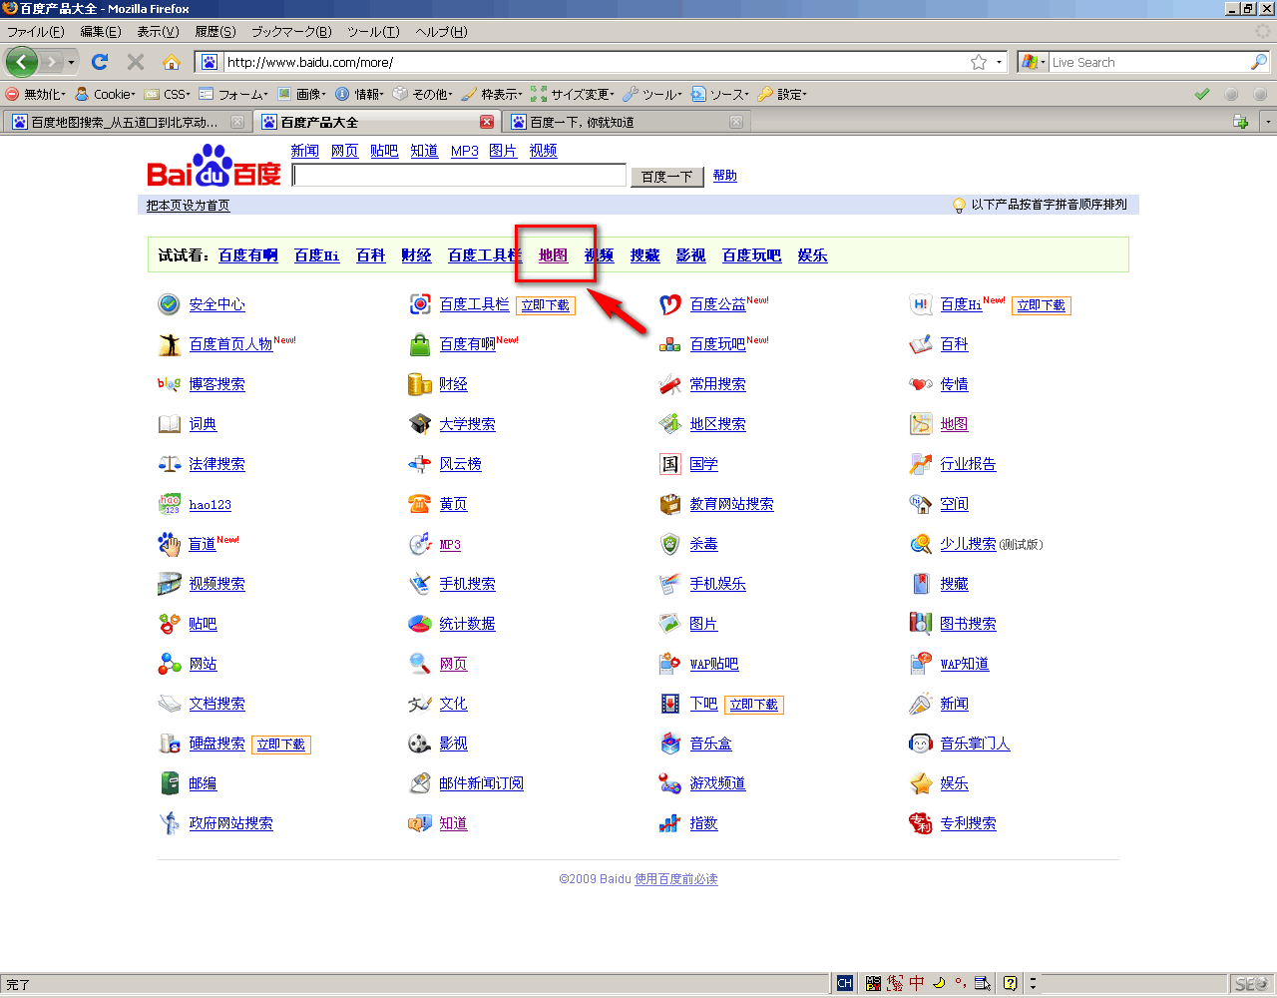Click the 博客搜索 blog icon
Viewport: 1277px width, 998px height.
point(170,384)
